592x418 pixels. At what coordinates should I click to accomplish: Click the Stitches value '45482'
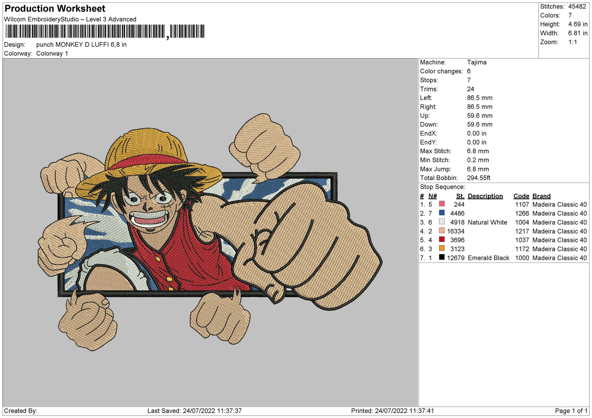tap(577, 7)
